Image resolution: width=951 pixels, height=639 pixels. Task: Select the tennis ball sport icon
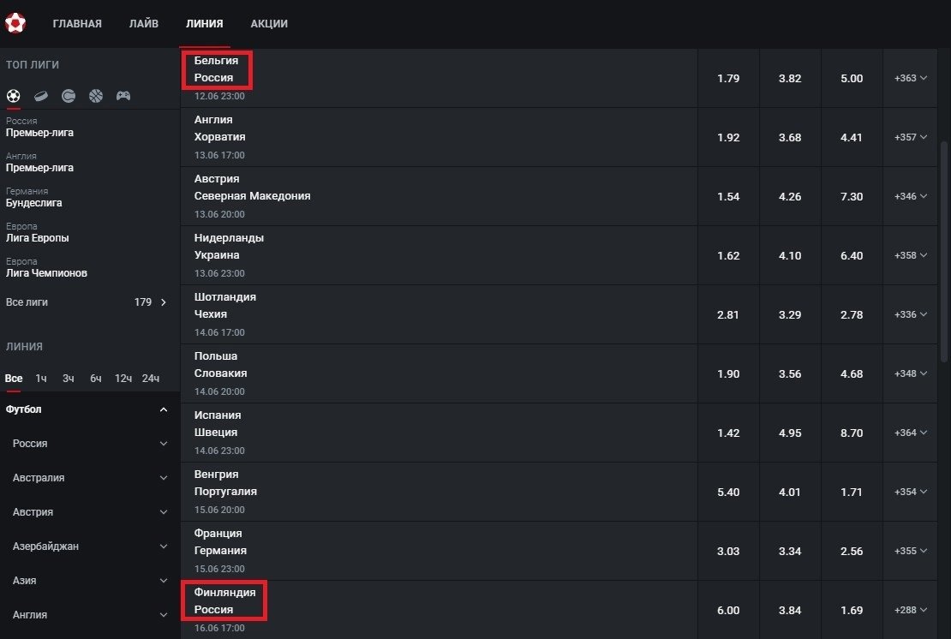click(69, 96)
